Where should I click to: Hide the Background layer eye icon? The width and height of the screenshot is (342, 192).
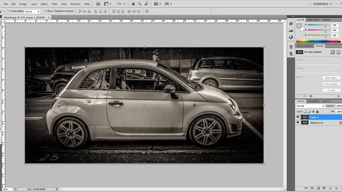298,123
